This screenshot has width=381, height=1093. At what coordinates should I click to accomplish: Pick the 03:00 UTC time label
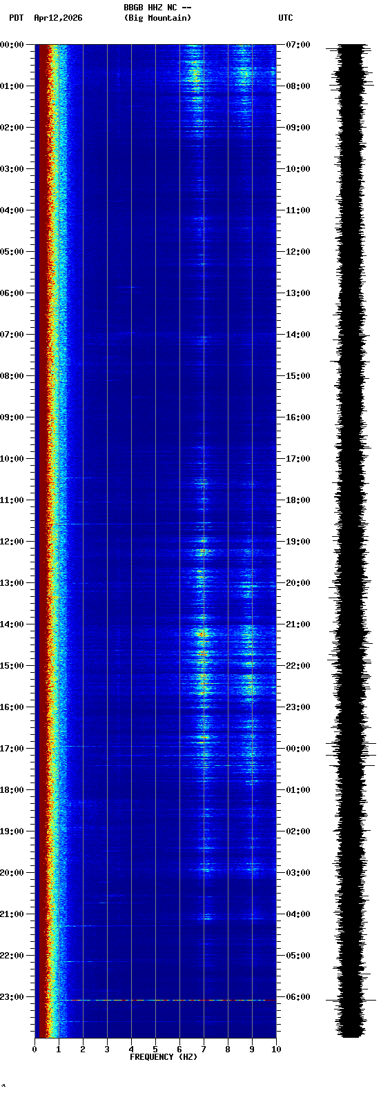click(x=298, y=873)
